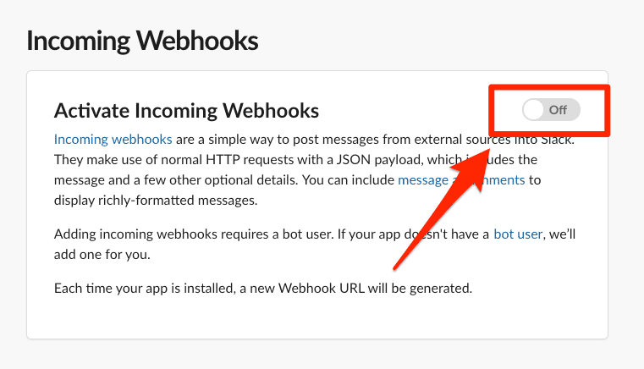Screen dimensions: 644x369
Task: Click empty white space below the last paragraph
Action: tap(317, 317)
